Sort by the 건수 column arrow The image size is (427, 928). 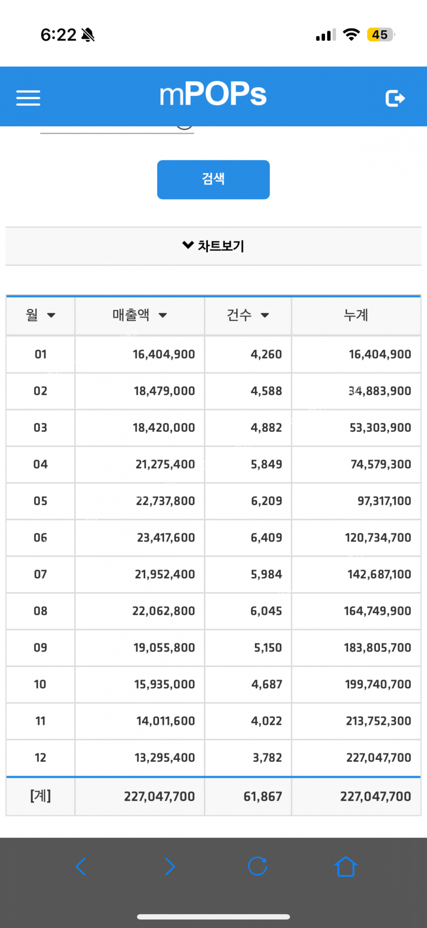[265, 315]
